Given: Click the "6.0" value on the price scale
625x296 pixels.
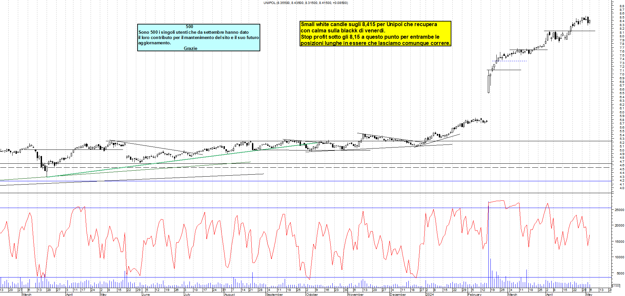Looking at the screenshot, I should pyautogui.click(x=622, y=112).
